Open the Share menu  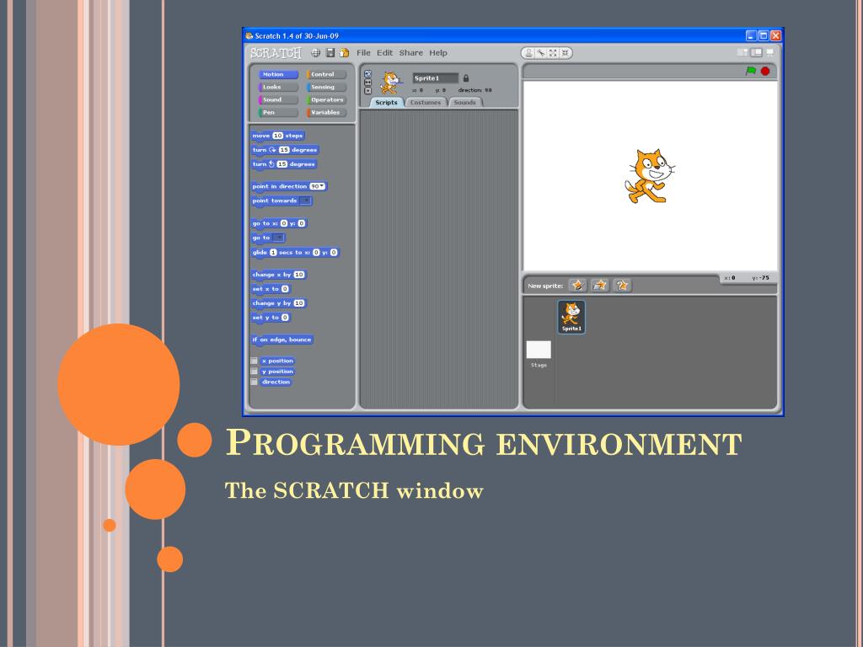click(x=410, y=53)
